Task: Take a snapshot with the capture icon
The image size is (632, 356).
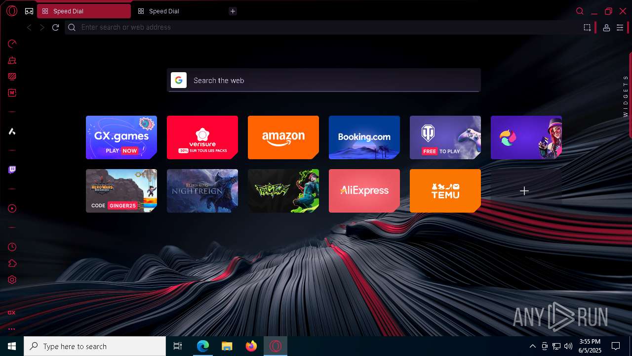Action: pyautogui.click(x=587, y=28)
